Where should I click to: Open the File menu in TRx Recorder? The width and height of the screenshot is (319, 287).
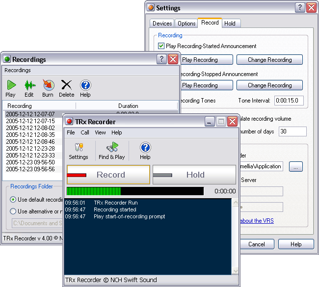click(71, 132)
